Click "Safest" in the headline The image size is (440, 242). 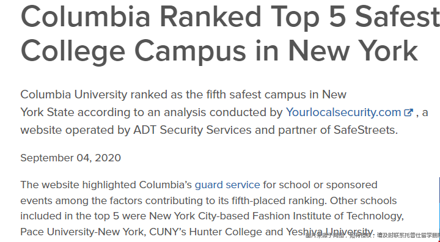pyautogui.click(x=397, y=16)
